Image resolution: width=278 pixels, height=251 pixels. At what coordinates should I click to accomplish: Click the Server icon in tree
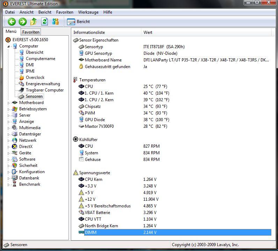point(15,115)
